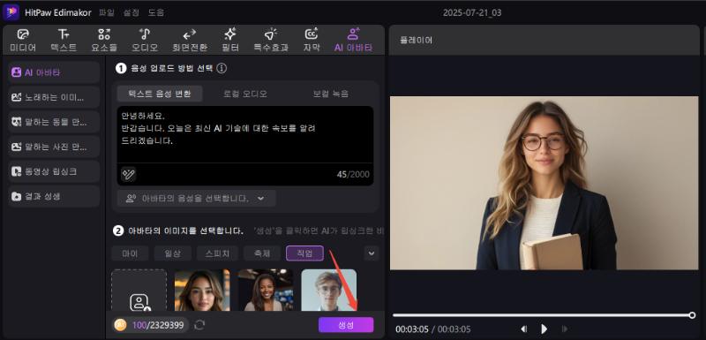This screenshot has width=706, height=340.
Task: Expand more avatar categories chevron
Action: tap(371, 253)
